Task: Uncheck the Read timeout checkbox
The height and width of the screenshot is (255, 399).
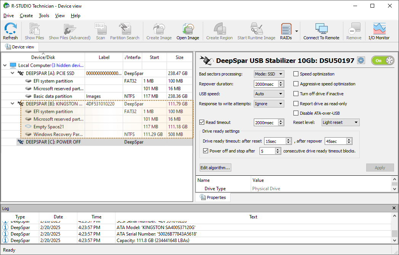Action: (202, 122)
